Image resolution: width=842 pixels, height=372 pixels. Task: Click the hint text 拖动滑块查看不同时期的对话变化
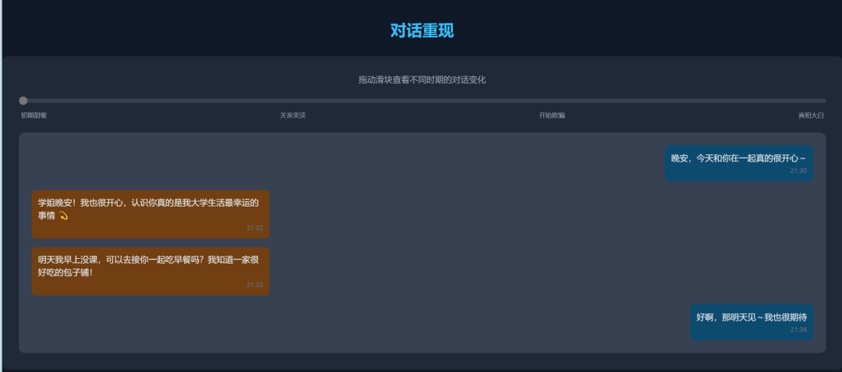point(422,80)
